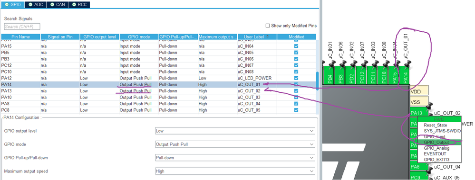Click the pushpin beside uC_OUT_04 label
The height and width of the screenshot is (180, 475).
pyautogui.click(x=429, y=171)
